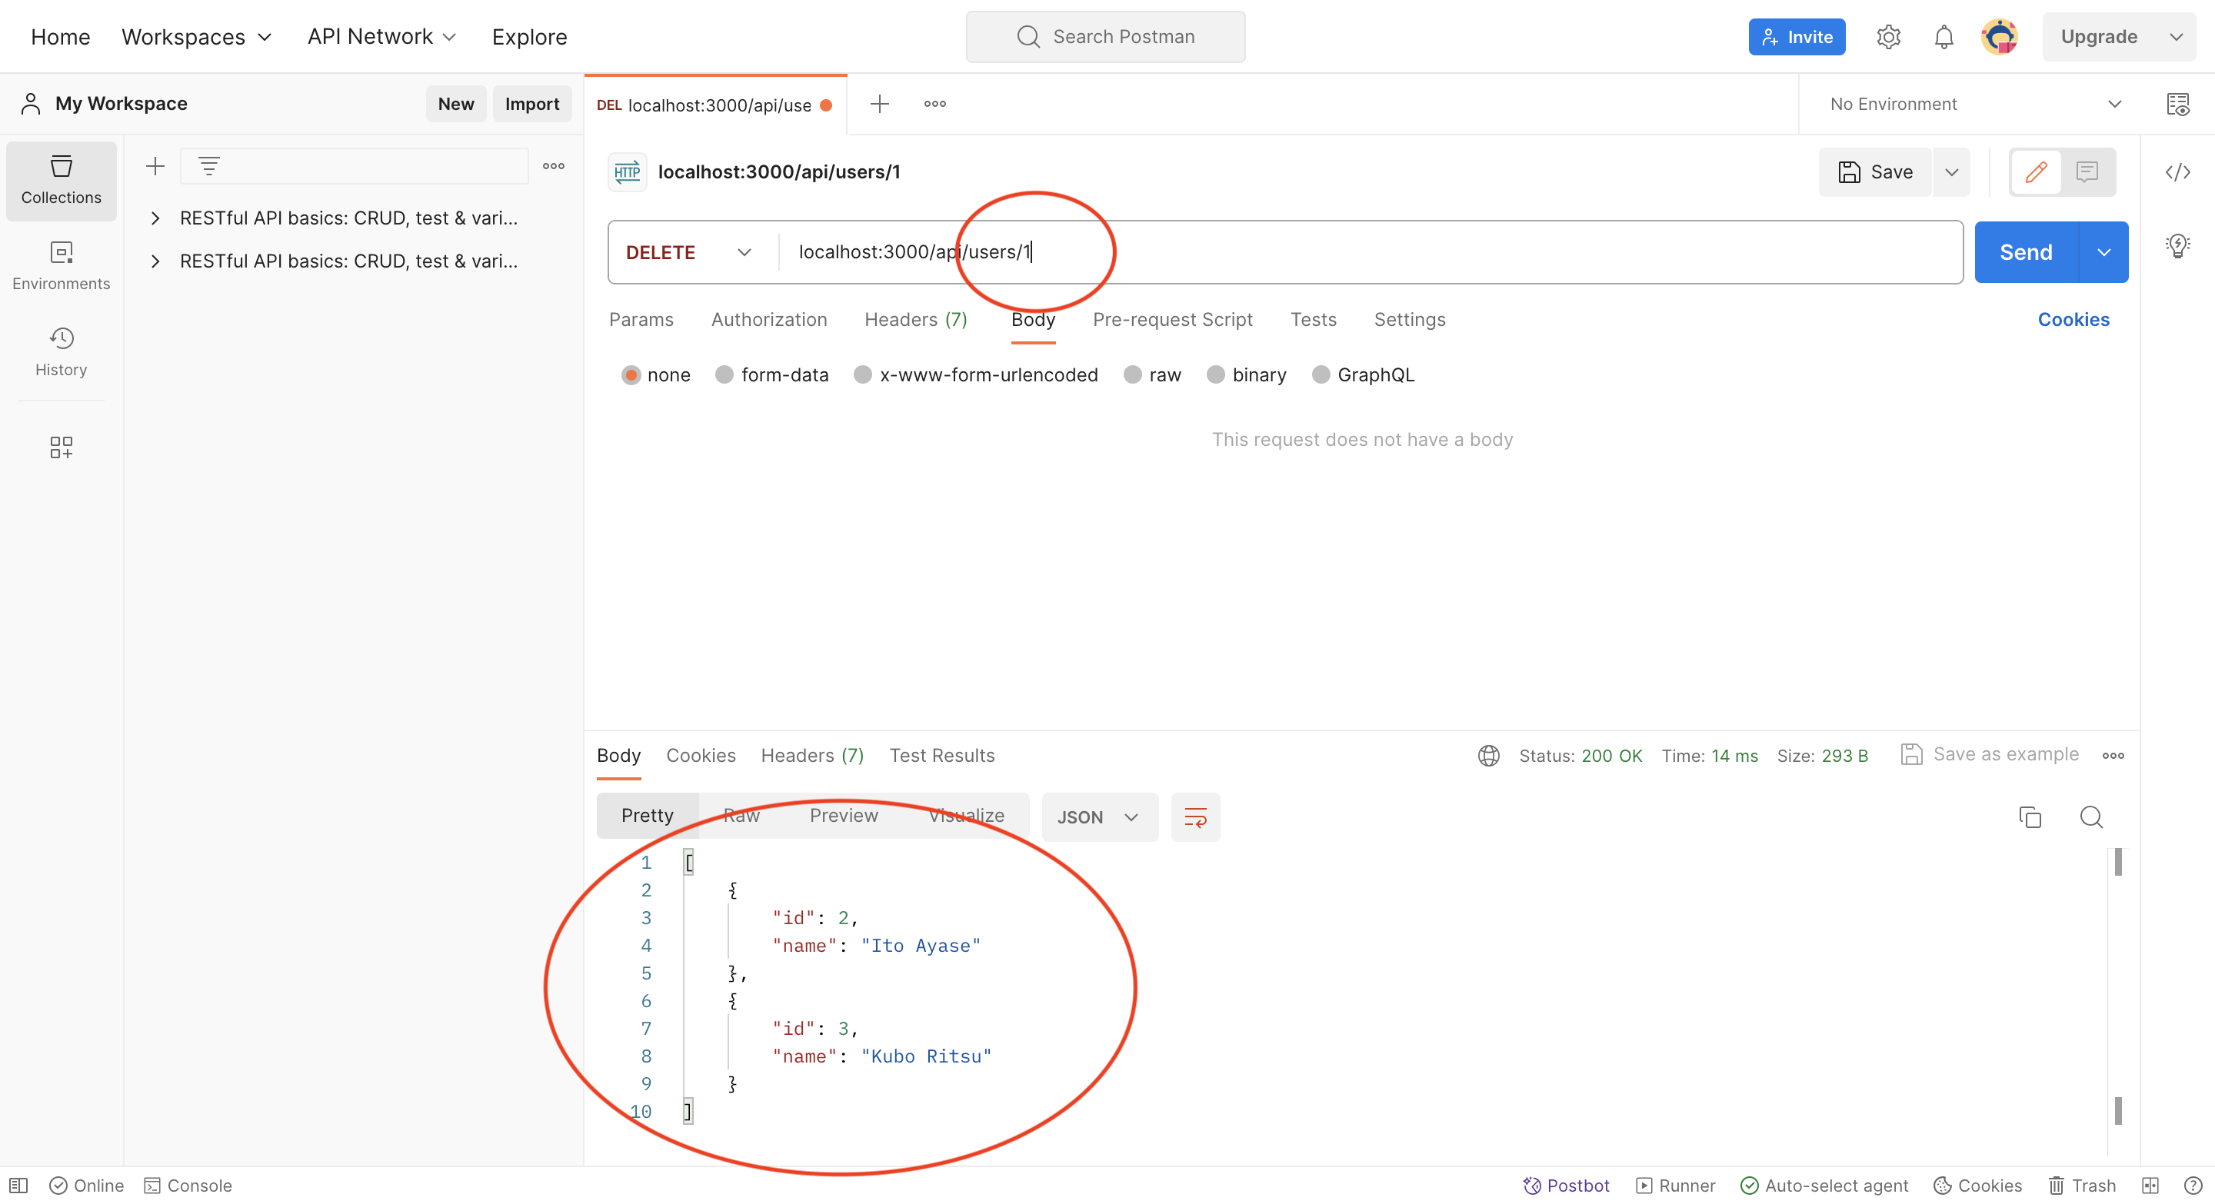Switch to the Authorization tab

click(x=769, y=319)
